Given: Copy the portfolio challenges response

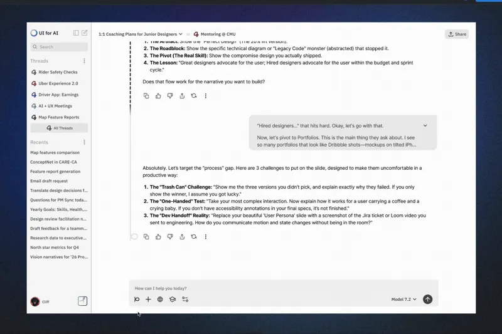Looking at the screenshot, I should coord(146,237).
